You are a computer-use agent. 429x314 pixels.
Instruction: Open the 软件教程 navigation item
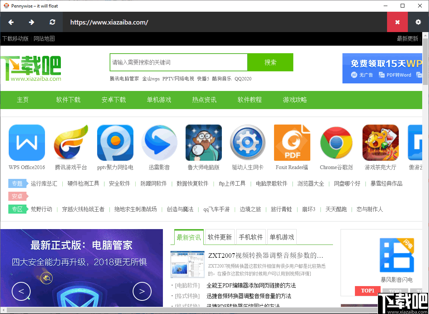coord(249,100)
